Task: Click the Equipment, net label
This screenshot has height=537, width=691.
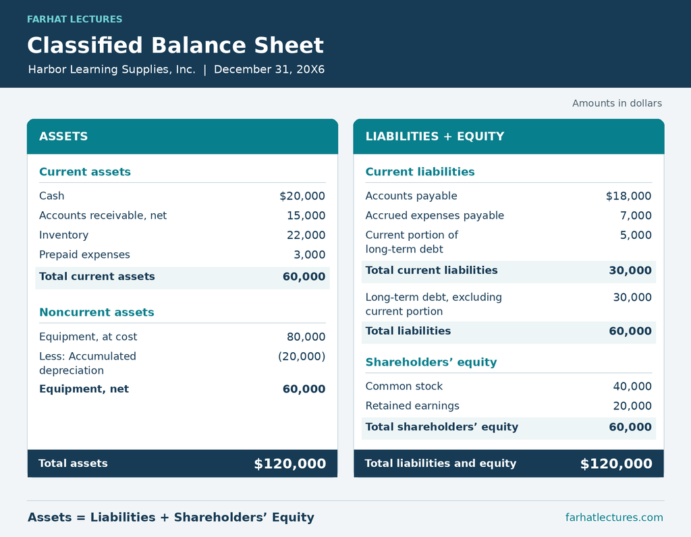Action: (x=84, y=389)
